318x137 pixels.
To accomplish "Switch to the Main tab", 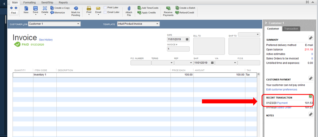I will tap(15, 3).
